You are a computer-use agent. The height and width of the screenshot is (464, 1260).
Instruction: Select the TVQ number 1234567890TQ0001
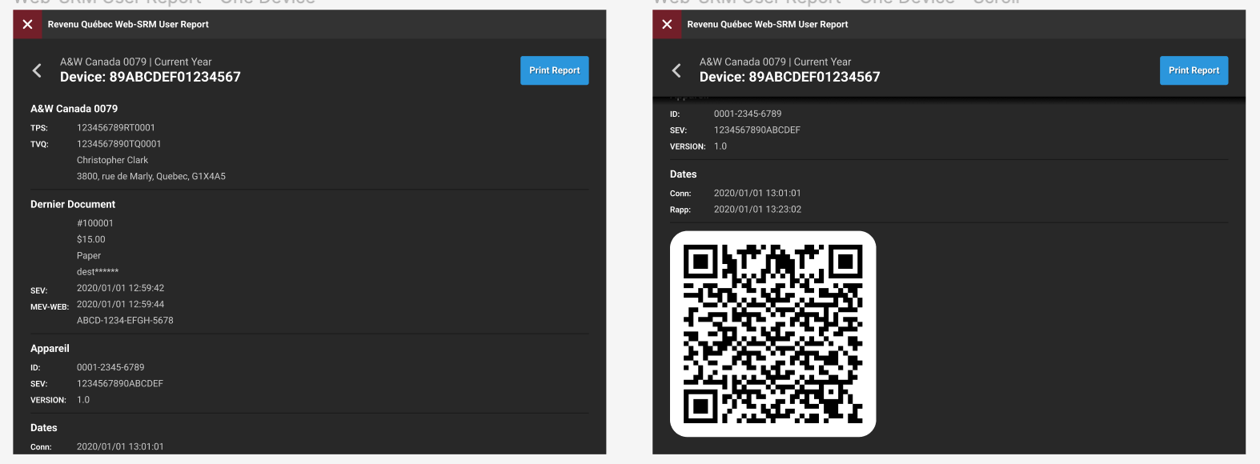118,144
